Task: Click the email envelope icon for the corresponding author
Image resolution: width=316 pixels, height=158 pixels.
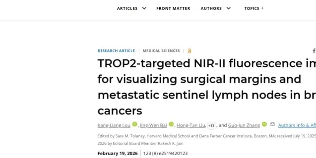Action: point(272,124)
